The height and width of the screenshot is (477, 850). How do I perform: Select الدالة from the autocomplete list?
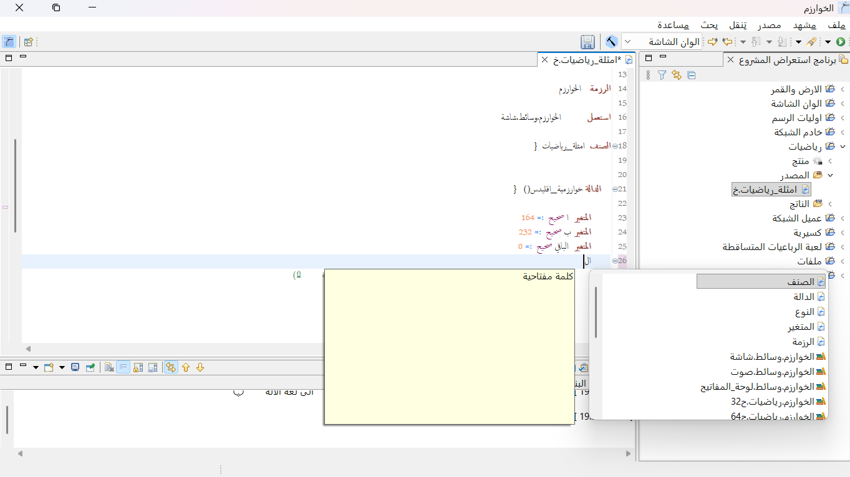[804, 297]
